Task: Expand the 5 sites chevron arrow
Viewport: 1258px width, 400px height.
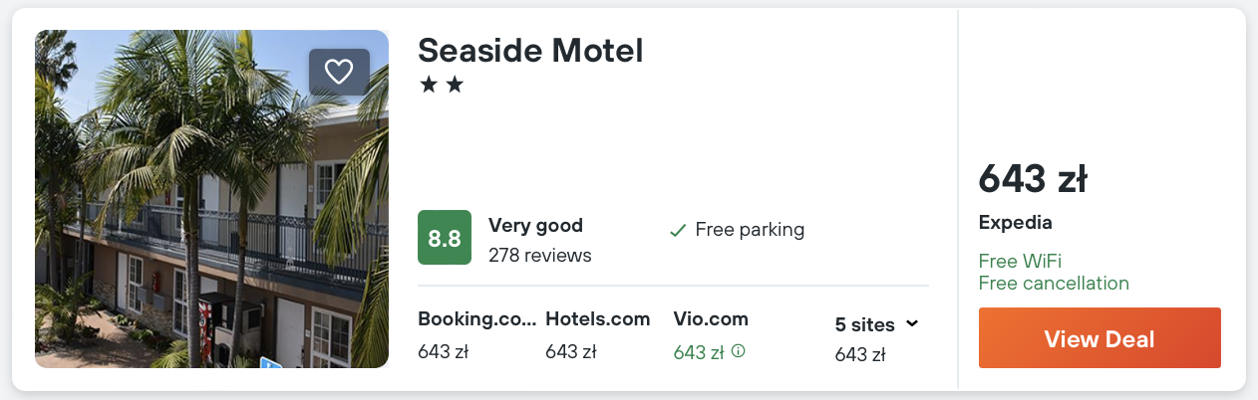Action: [911, 324]
